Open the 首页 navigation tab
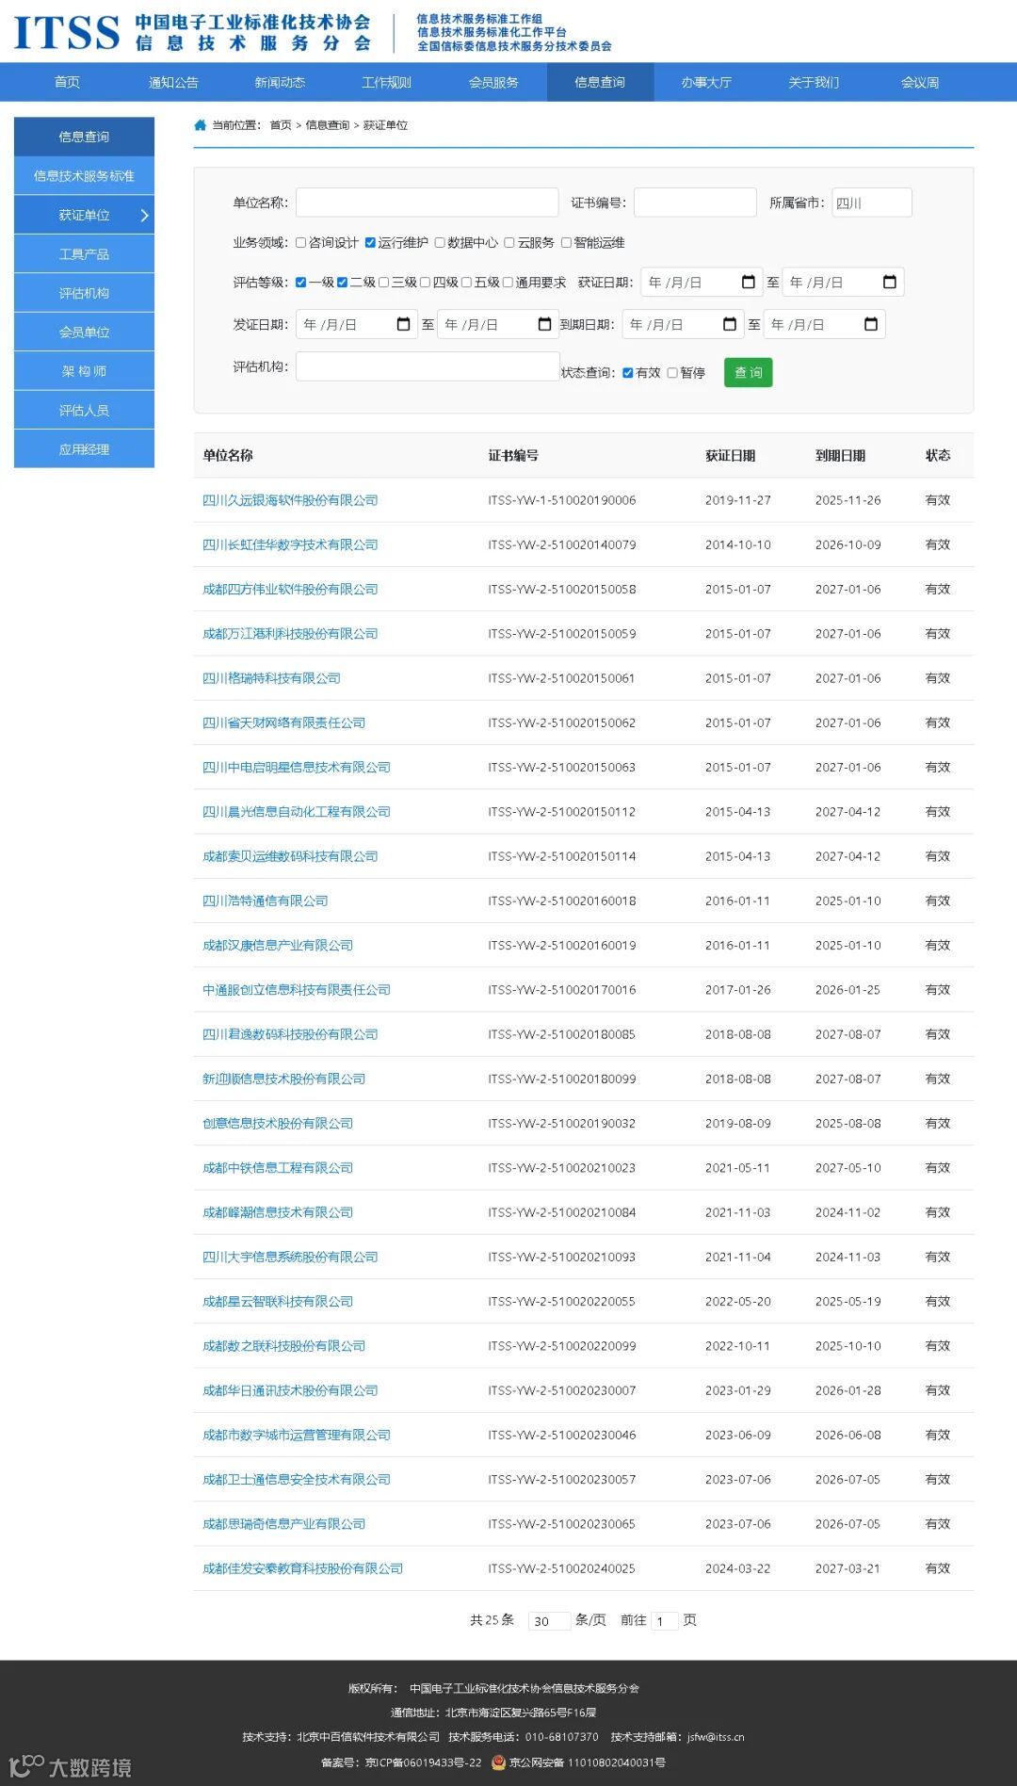 pos(68,82)
